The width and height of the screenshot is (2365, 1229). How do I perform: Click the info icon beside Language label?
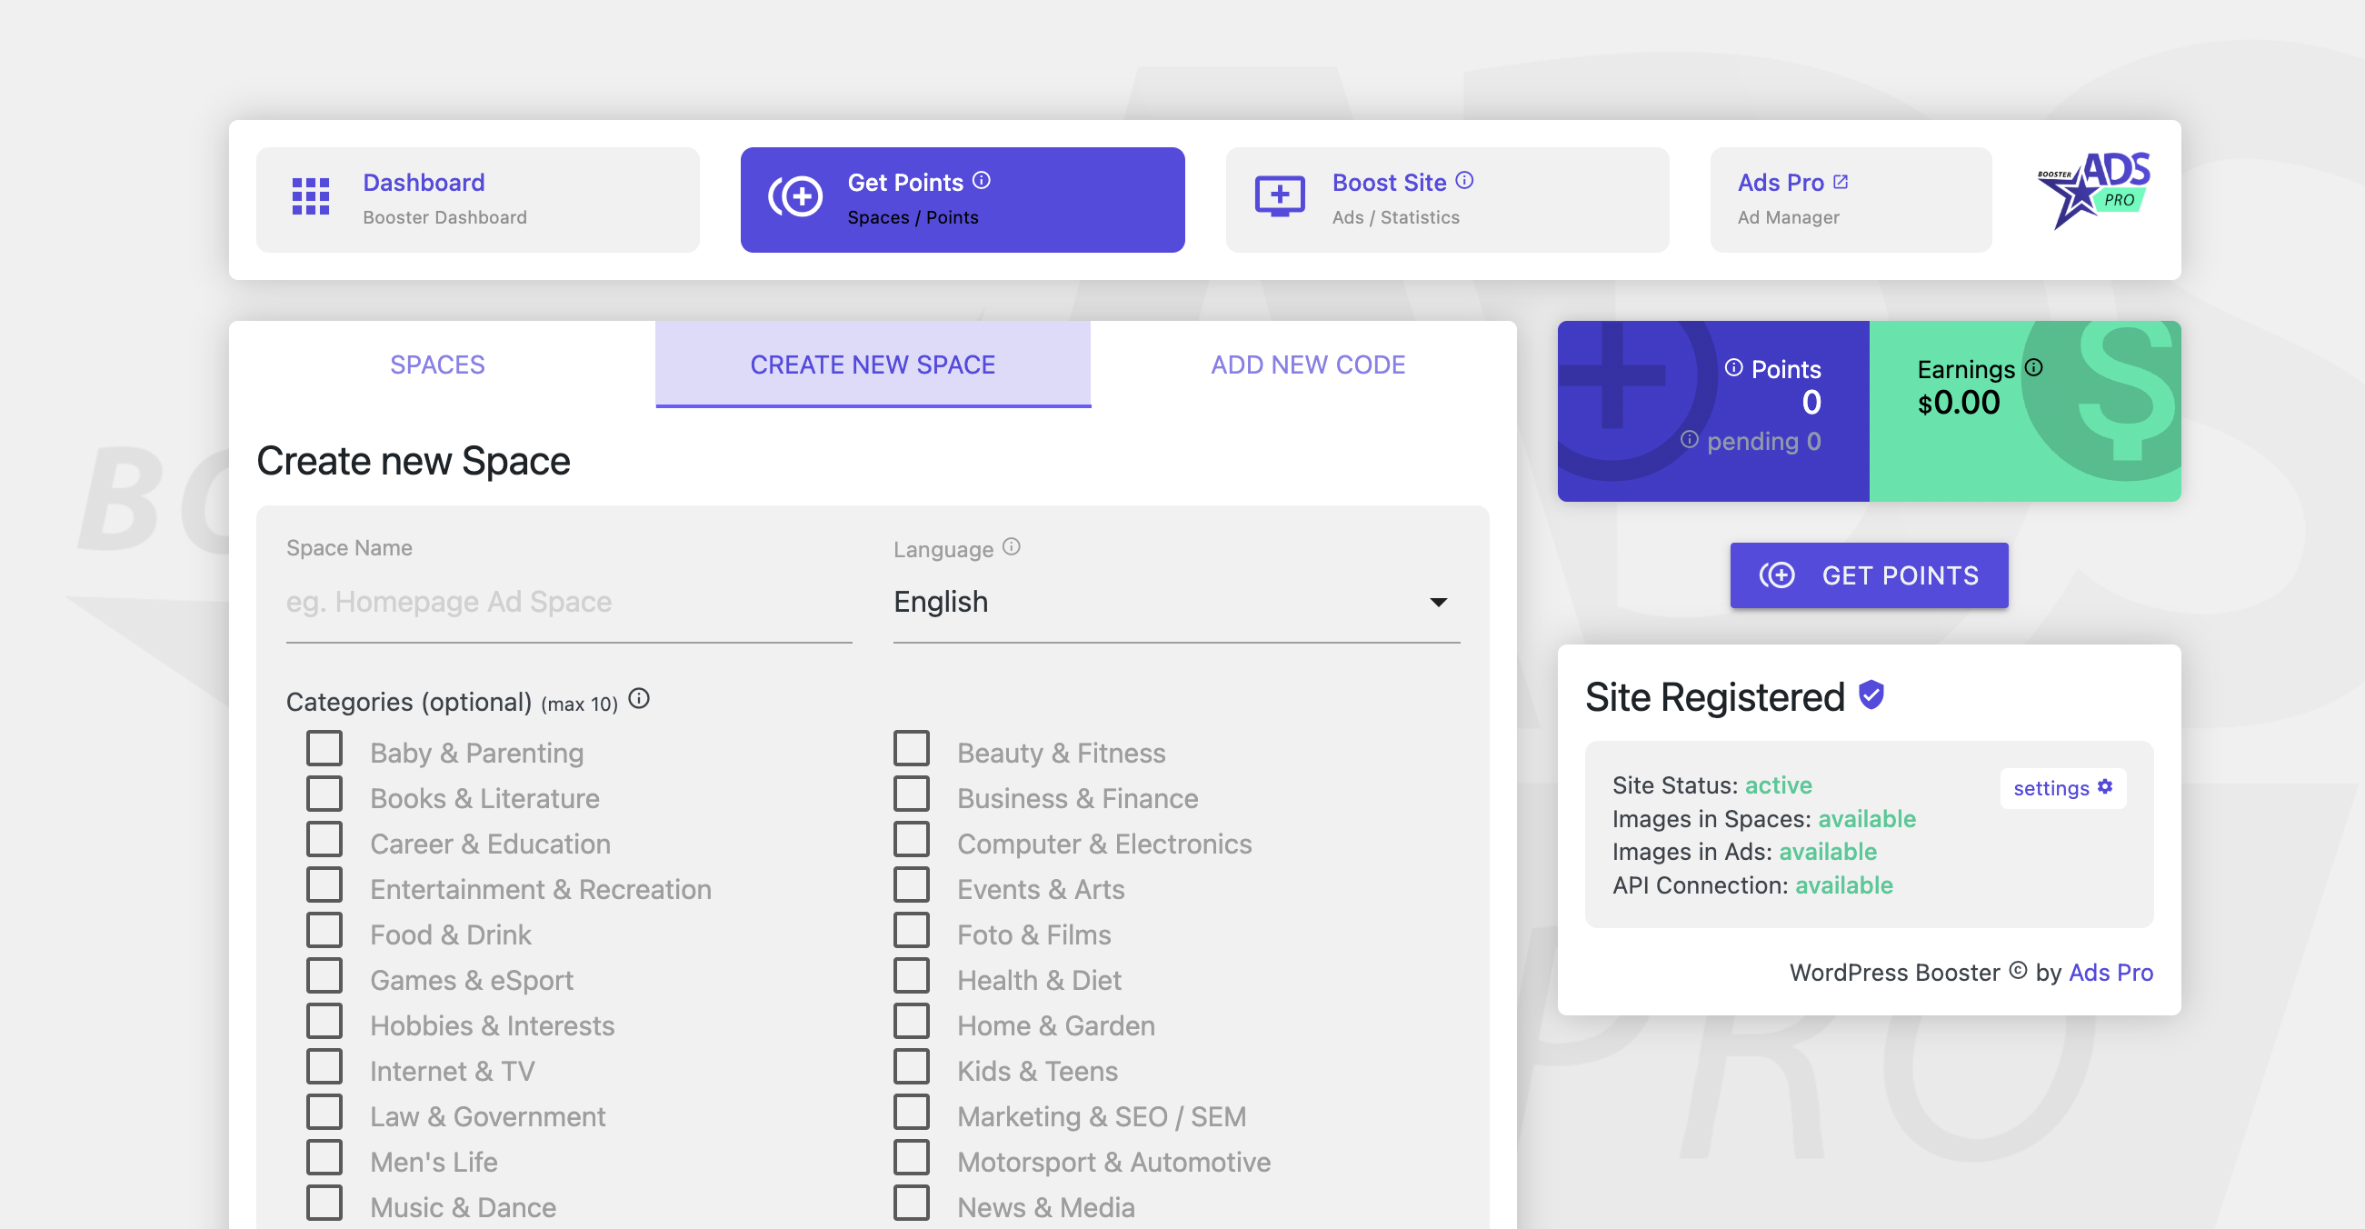pyautogui.click(x=1011, y=547)
